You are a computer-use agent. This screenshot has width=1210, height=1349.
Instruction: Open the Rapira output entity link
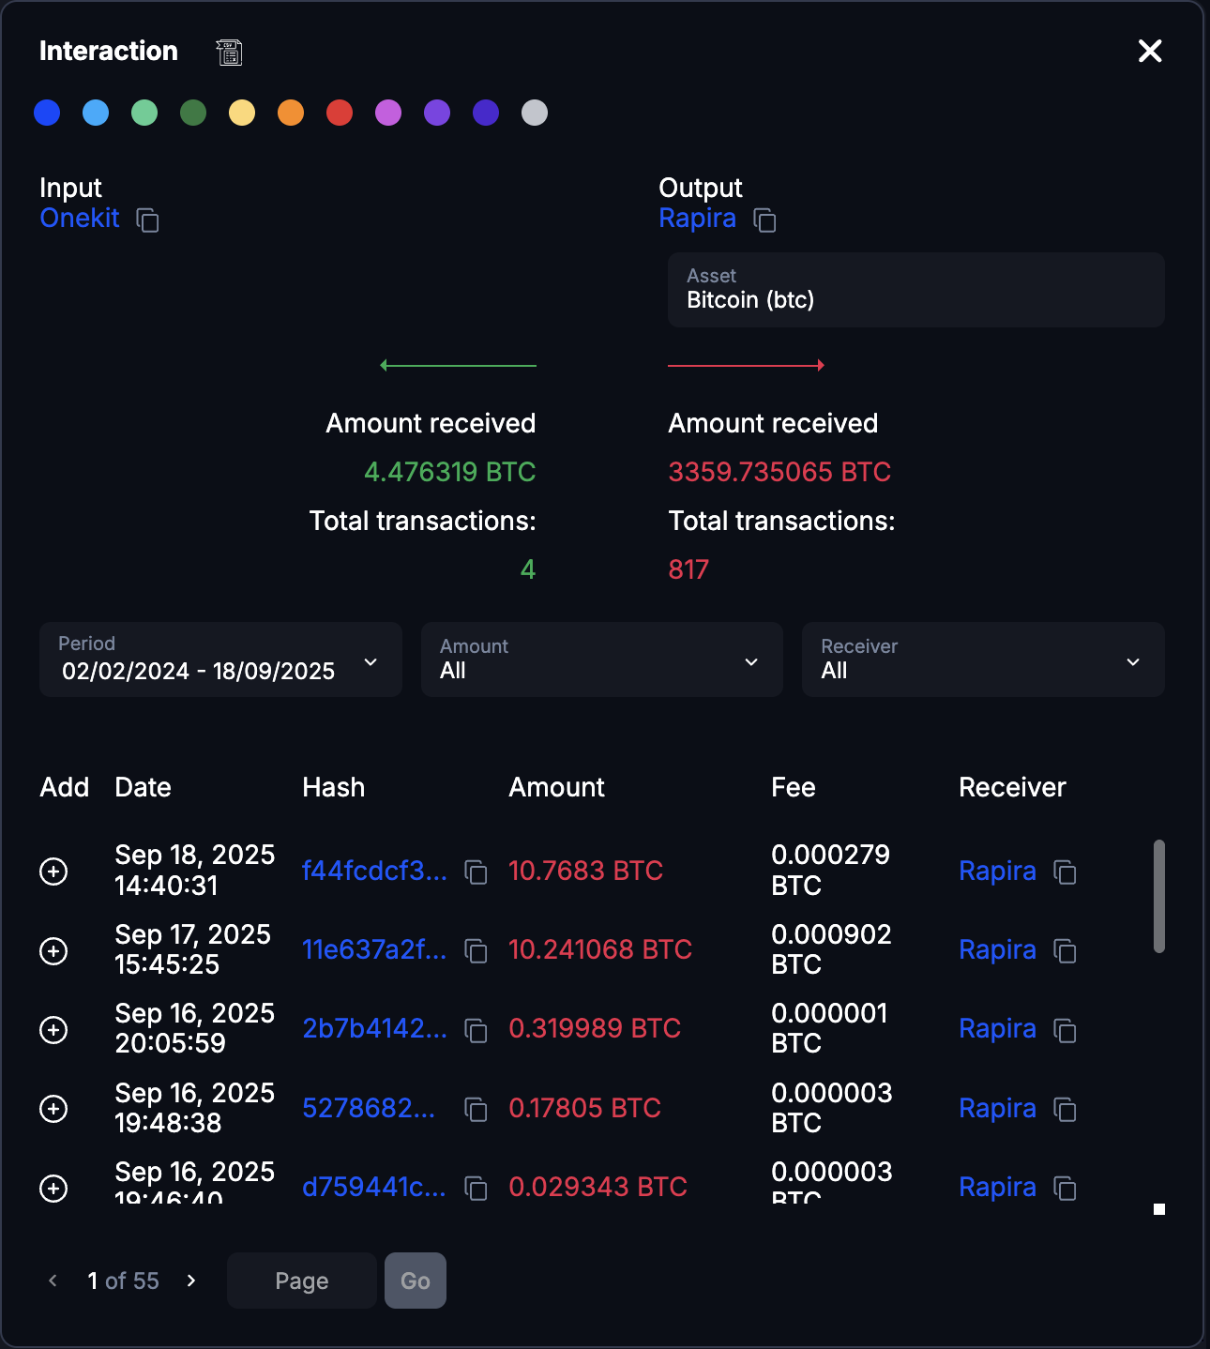697,218
